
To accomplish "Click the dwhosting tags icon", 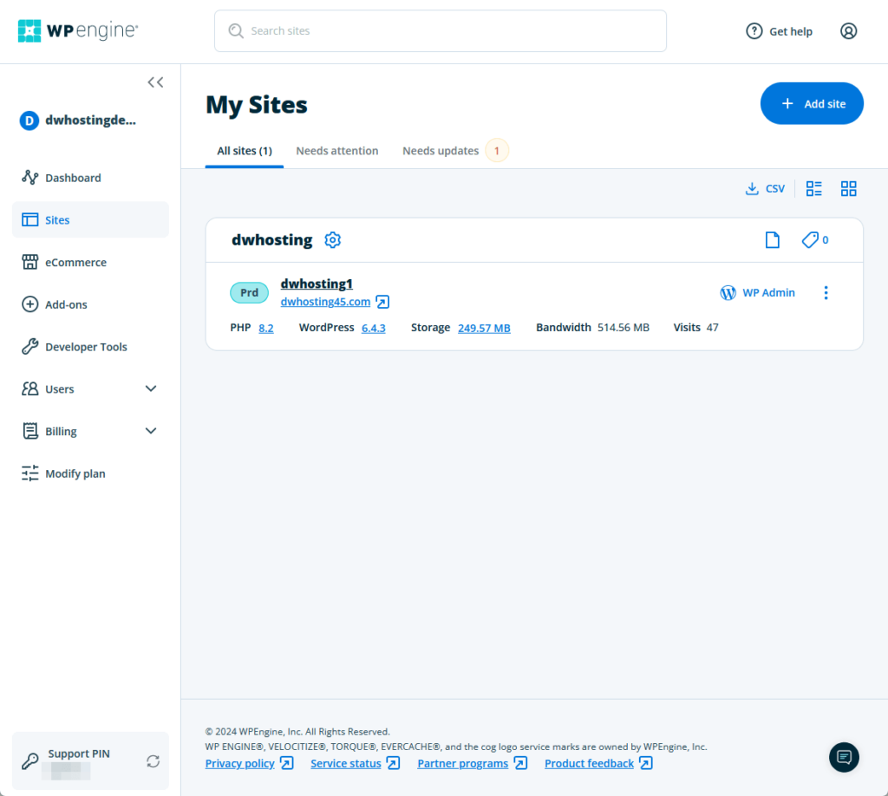I will (x=811, y=240).
